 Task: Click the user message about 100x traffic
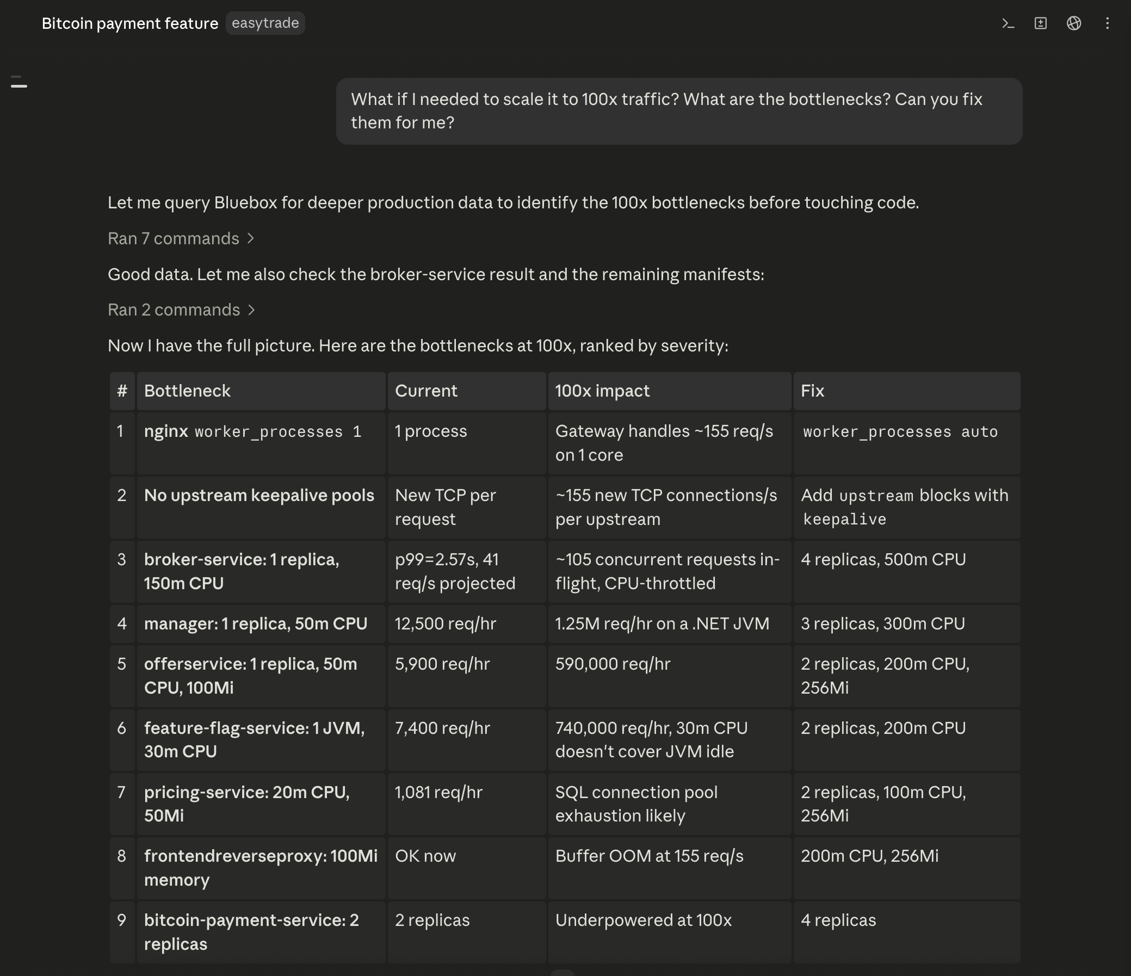(679, 111)
